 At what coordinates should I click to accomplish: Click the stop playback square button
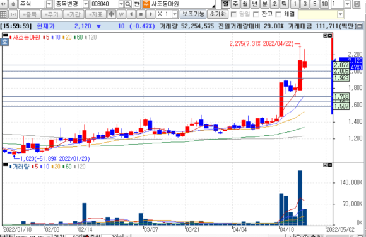pyautogui.click(x=141, y=14)
